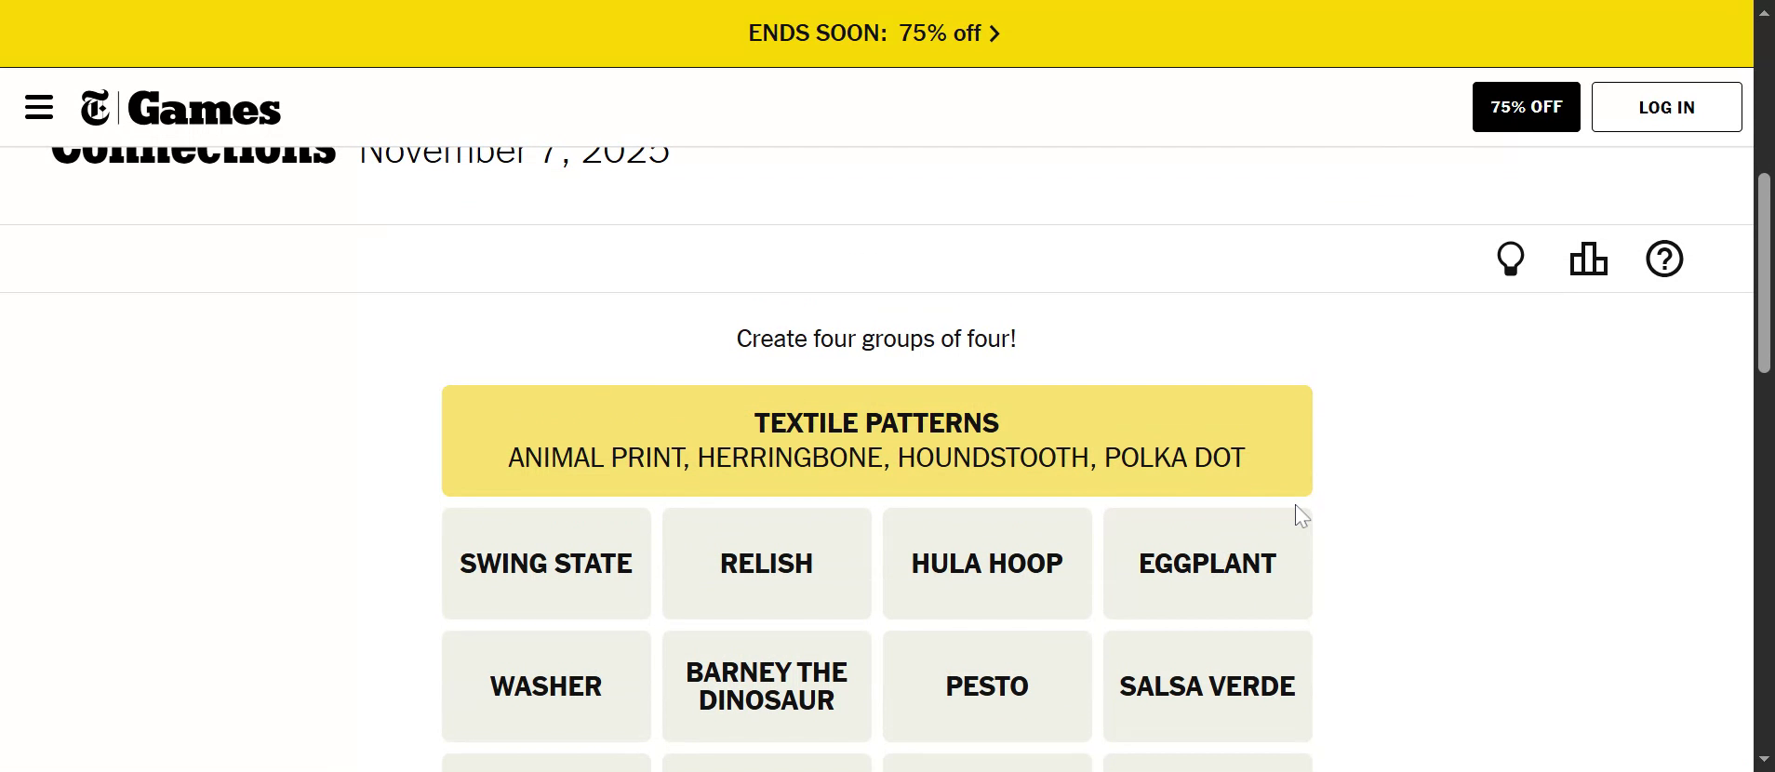Pick the EGGPLANT tile

point(1208,564)
